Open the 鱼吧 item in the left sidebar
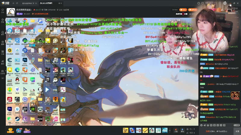The image size is (241, 135). (x=3, y=62)
